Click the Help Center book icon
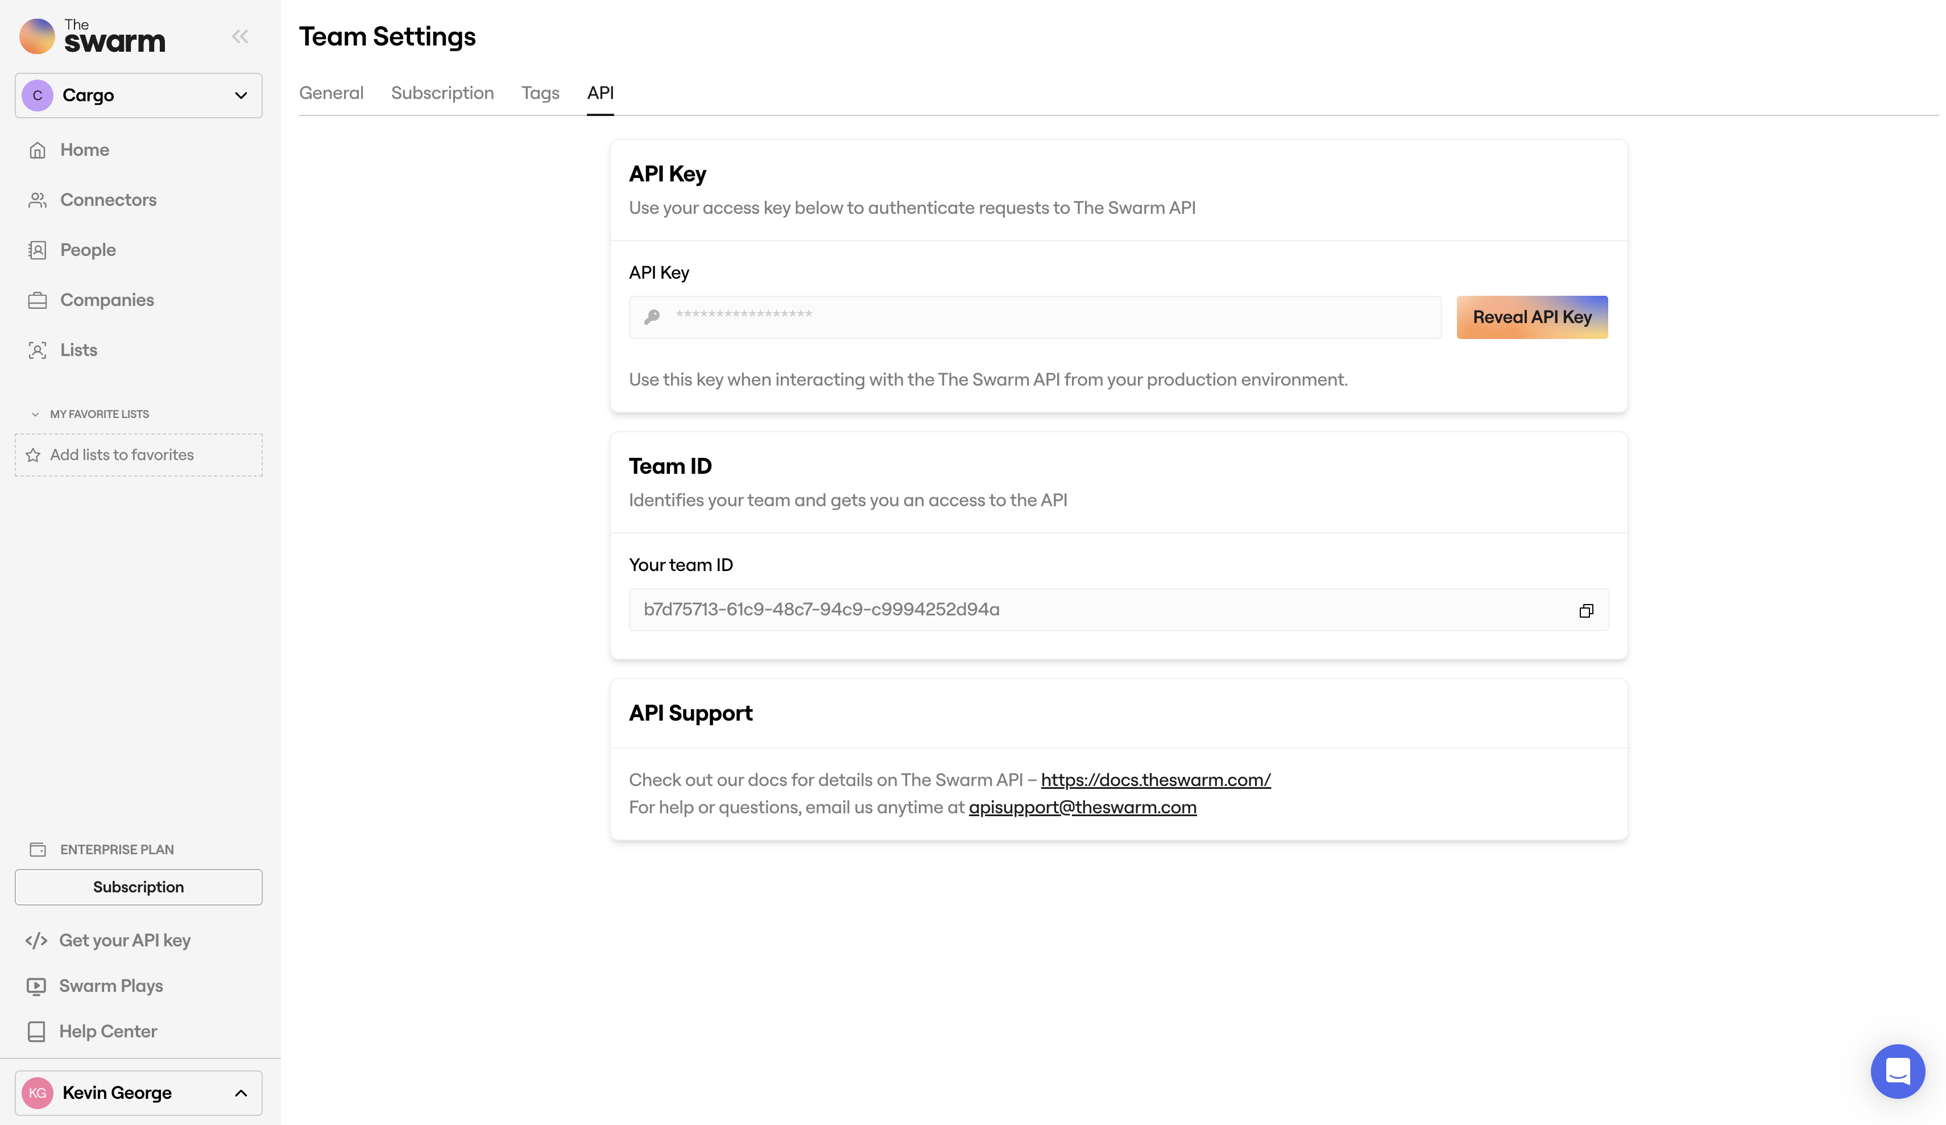Screen dimensions: 1946x1125 [36, 1032]
